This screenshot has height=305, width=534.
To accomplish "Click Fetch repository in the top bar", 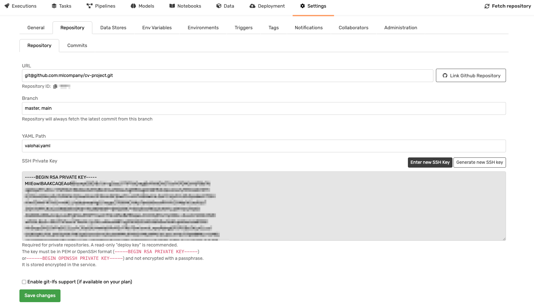I will tap(508, 6).
